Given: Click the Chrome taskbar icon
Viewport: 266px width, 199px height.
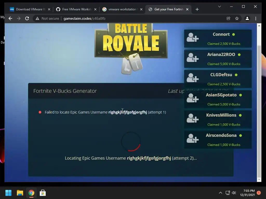Looking at the screenshot, I should pos(31,193).
